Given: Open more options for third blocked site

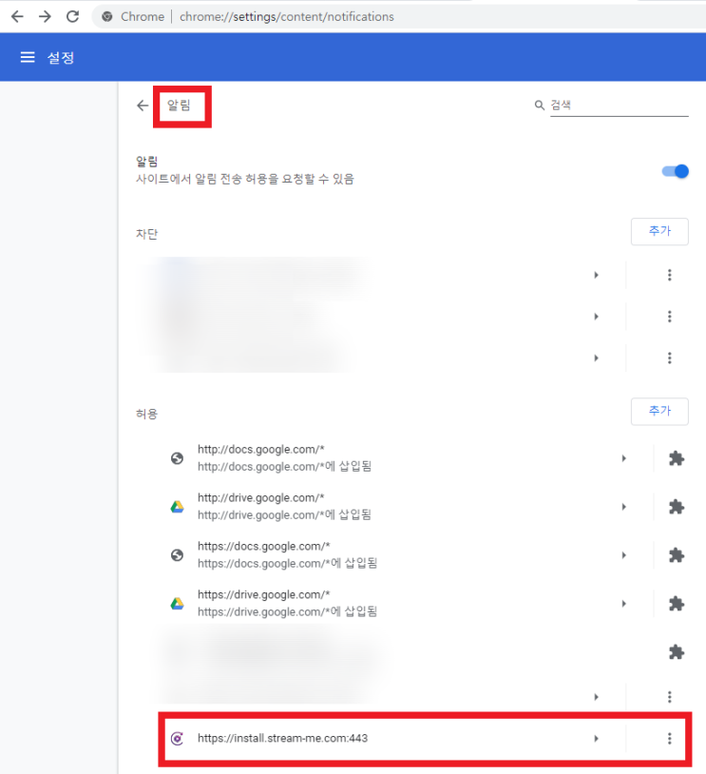Looking at the screenshot, I should point(670,358).
